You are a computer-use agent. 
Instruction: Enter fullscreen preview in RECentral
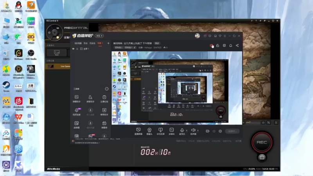pos(276,122)
